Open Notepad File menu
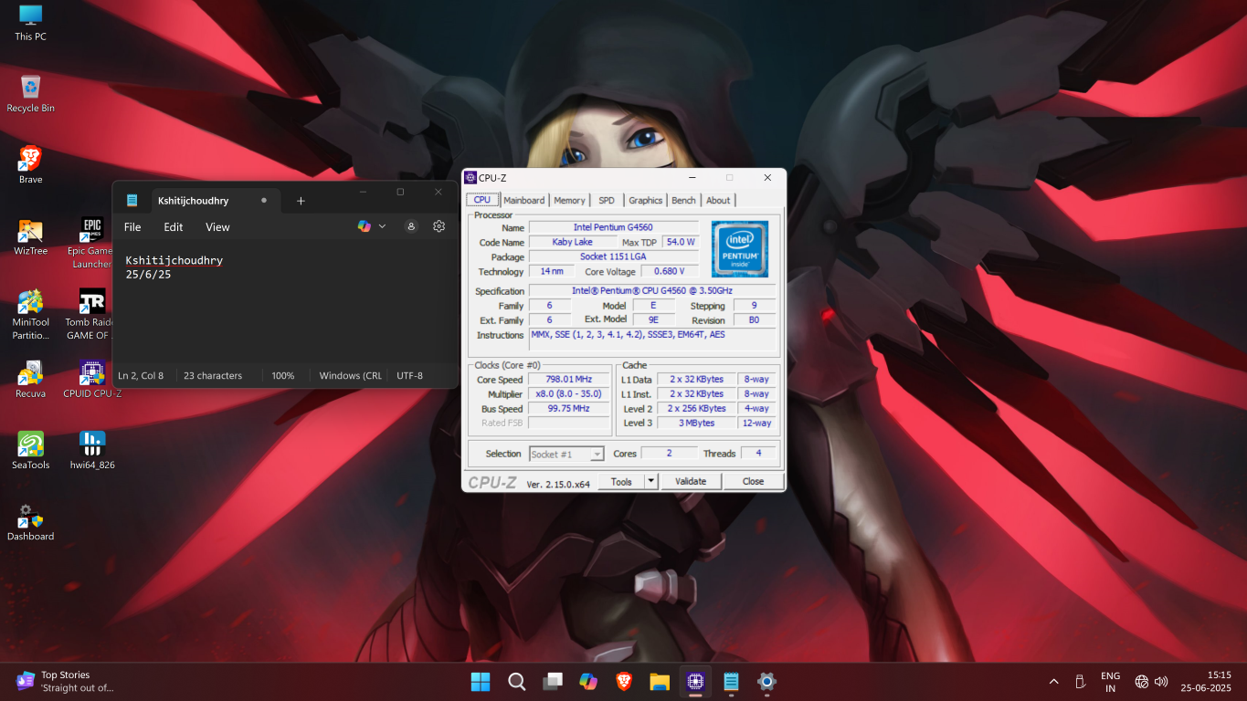Viewport: 1247px width, 701px height. (132, 227)
